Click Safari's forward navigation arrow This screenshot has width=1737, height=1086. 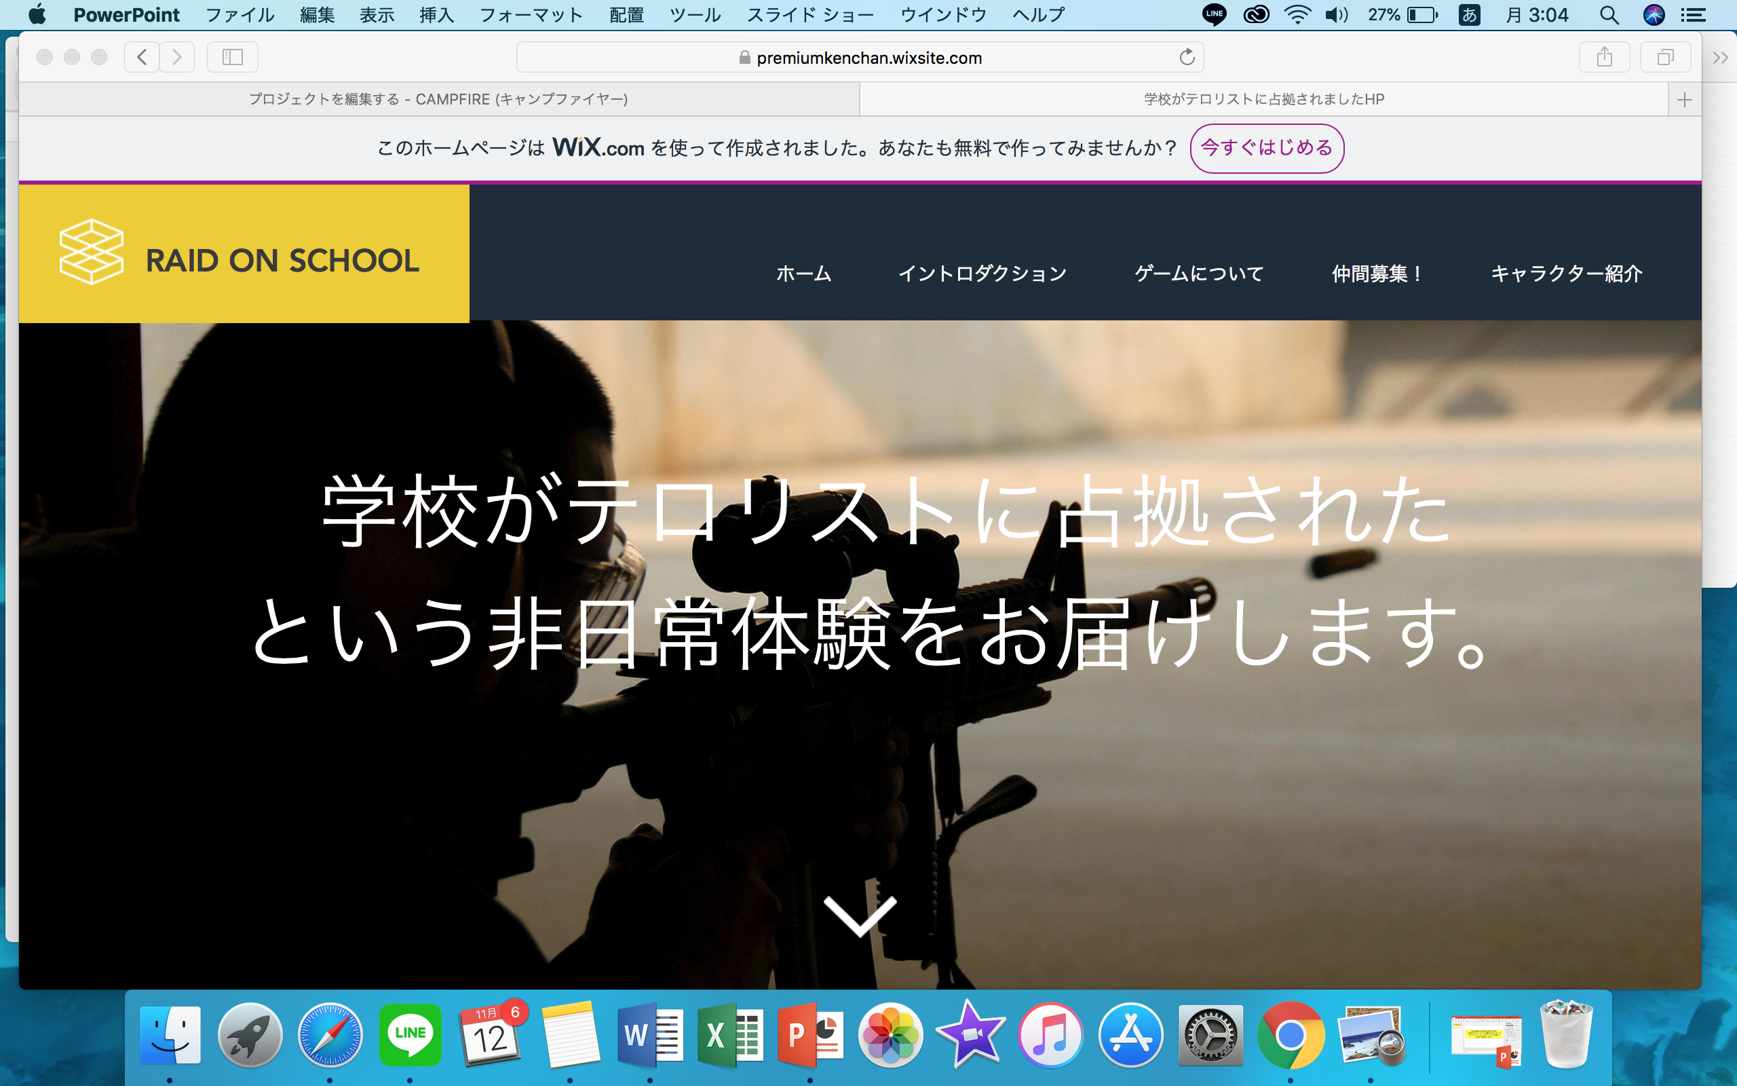tap(177, 57)
